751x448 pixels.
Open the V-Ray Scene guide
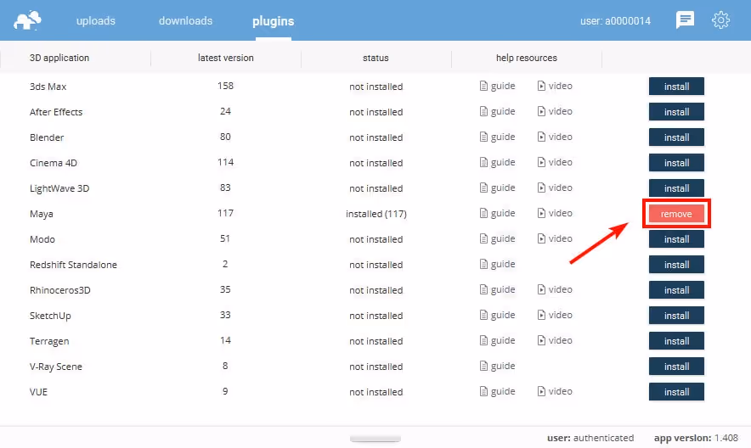(497, 366)
